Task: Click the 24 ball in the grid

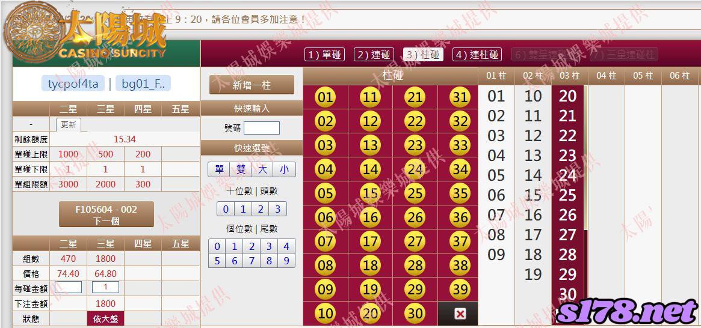Action: tap(415, 169)
